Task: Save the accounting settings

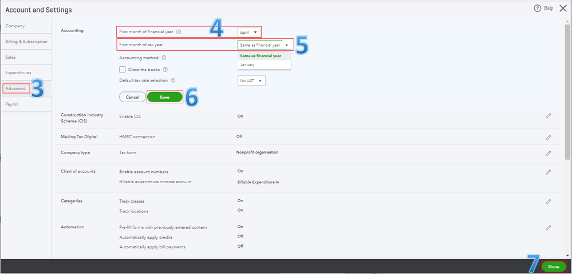Action: 164,97
